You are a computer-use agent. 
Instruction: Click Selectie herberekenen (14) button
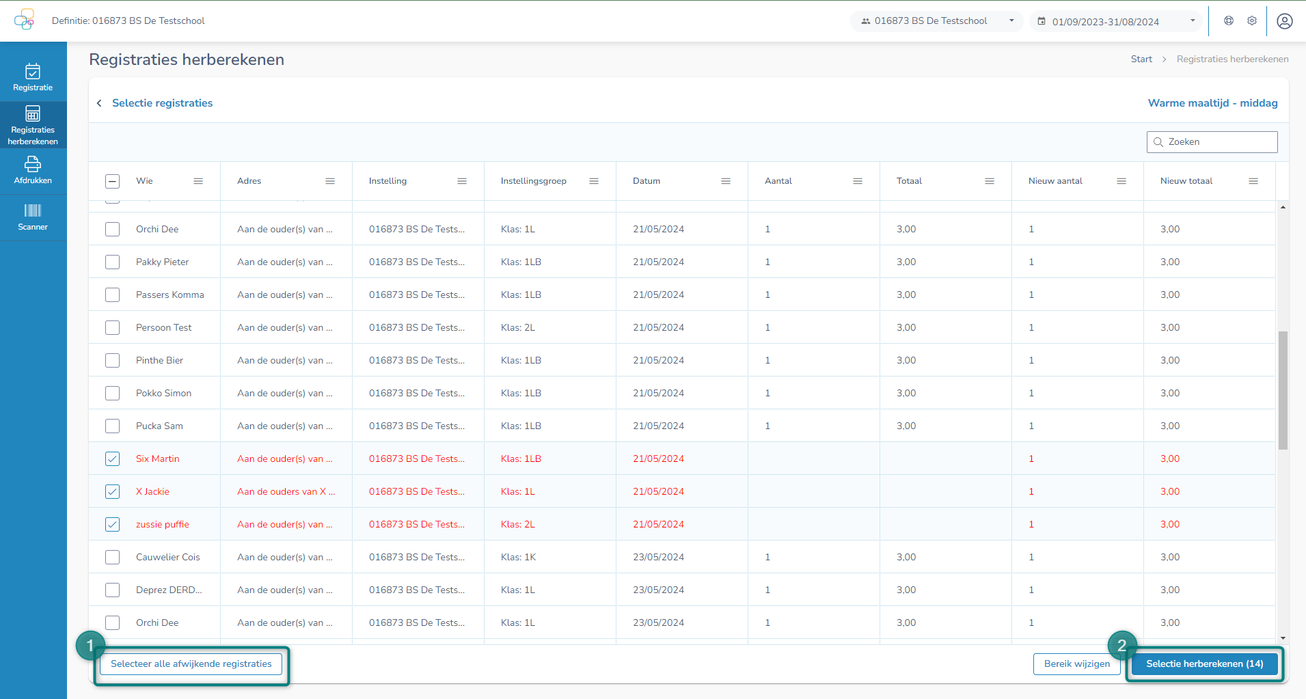tap(1204, 663)
